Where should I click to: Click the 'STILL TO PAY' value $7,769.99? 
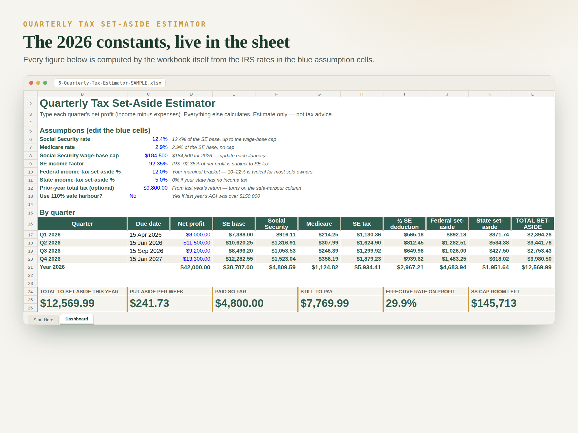click(325, 303)
